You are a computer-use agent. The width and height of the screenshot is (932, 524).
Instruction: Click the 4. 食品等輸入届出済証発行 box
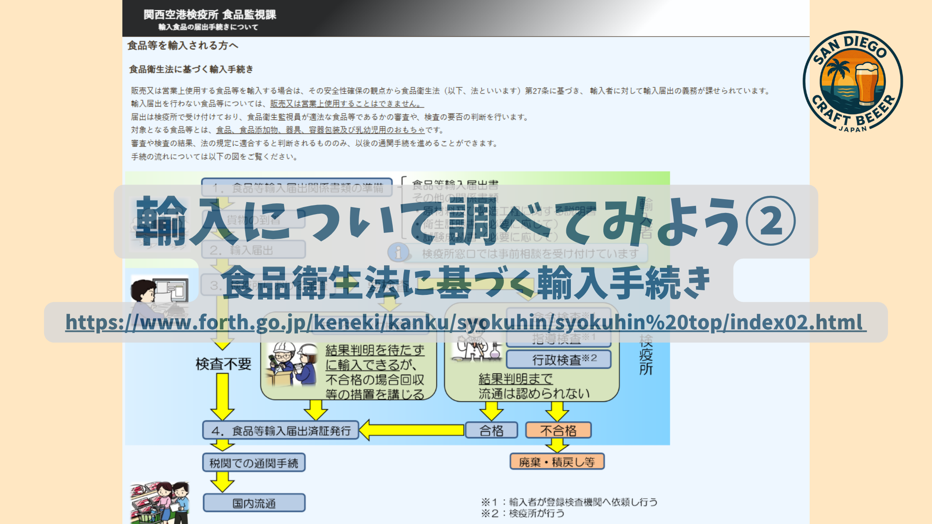tap(281, 430)
